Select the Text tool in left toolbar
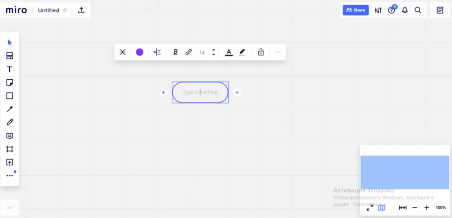The image size is (452, 218). click(x=9, y=69)
